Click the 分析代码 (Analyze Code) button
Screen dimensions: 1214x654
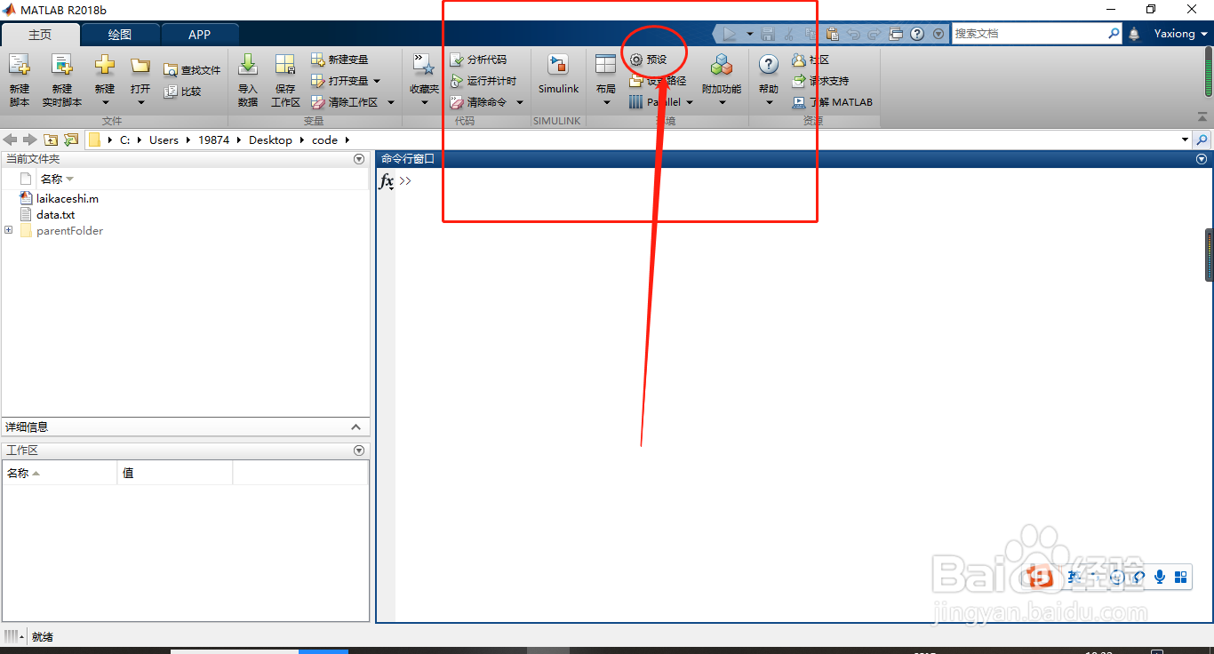(478, 60)
